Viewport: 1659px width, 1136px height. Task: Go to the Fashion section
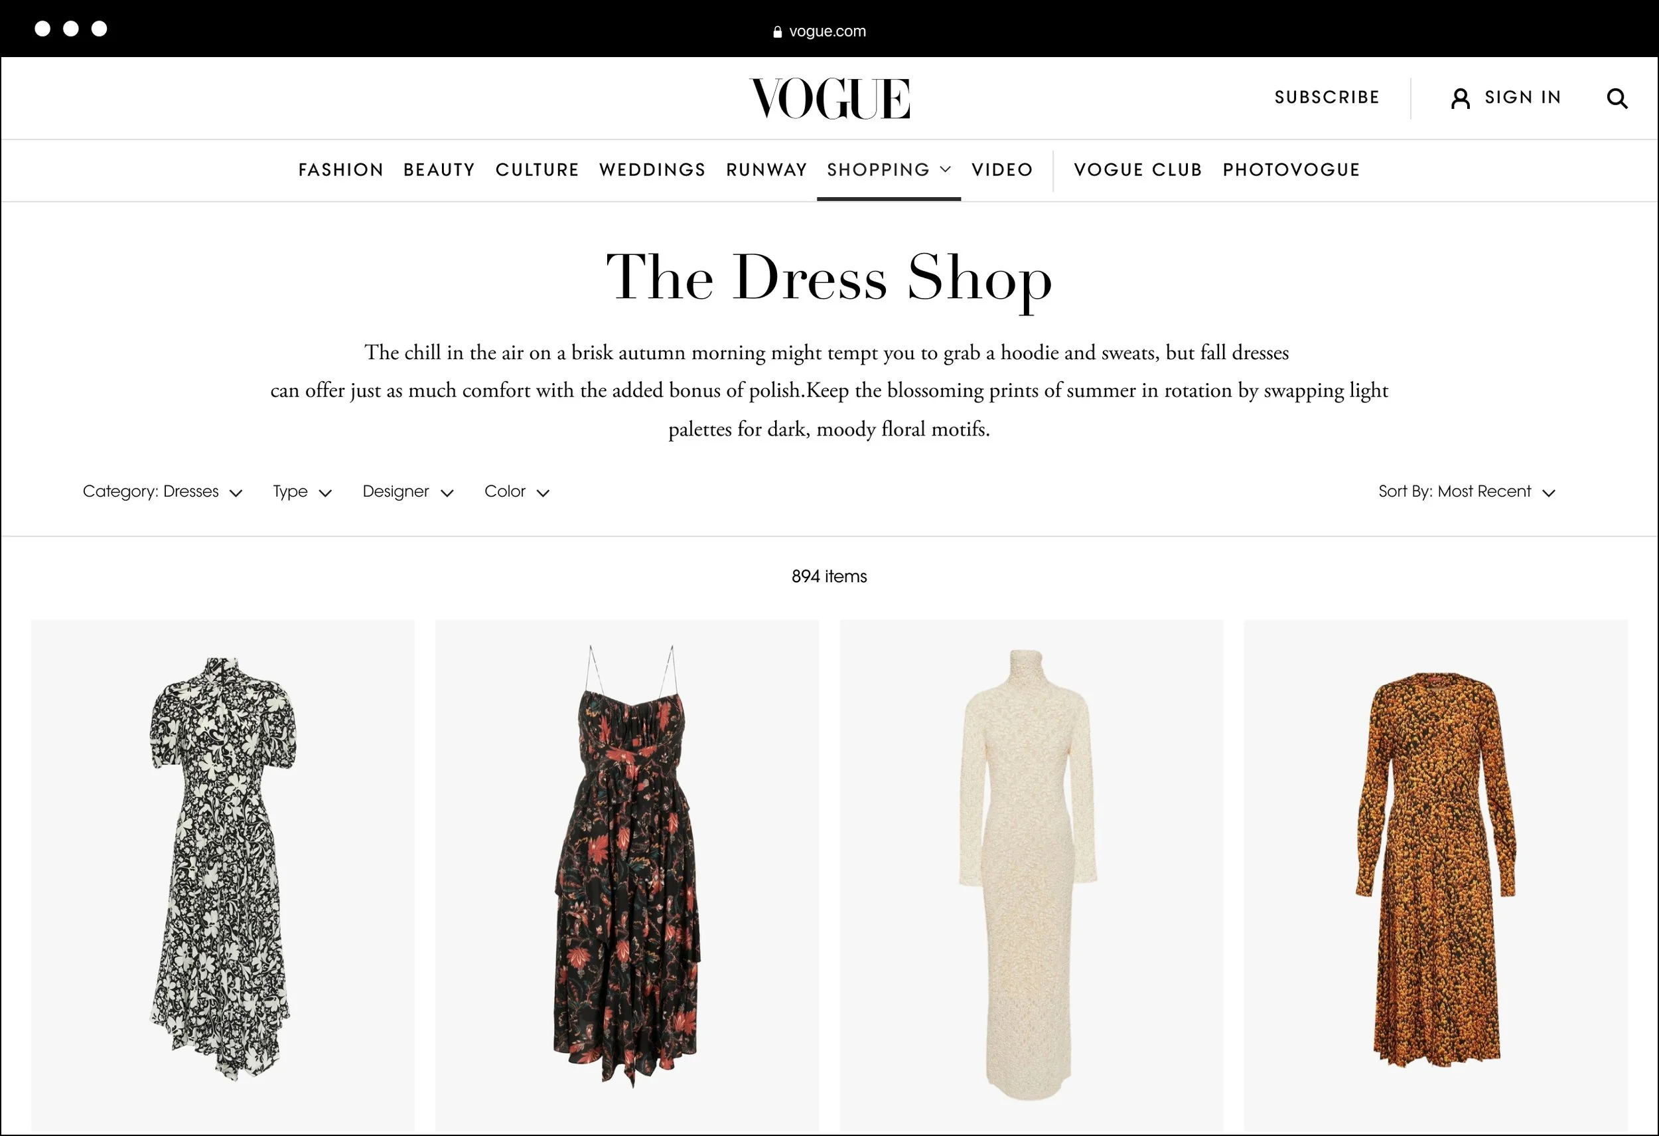pos(341,170)
